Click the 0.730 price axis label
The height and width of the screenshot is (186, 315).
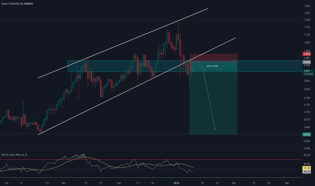tap(307, 105)
